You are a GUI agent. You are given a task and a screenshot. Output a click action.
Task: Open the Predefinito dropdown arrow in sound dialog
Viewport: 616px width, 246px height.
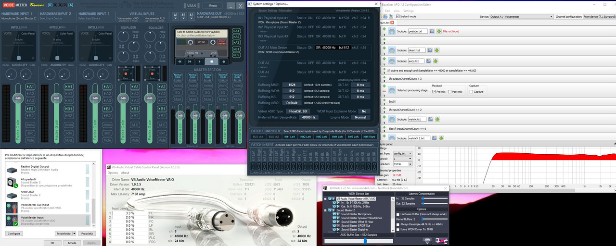pos(74,234)
